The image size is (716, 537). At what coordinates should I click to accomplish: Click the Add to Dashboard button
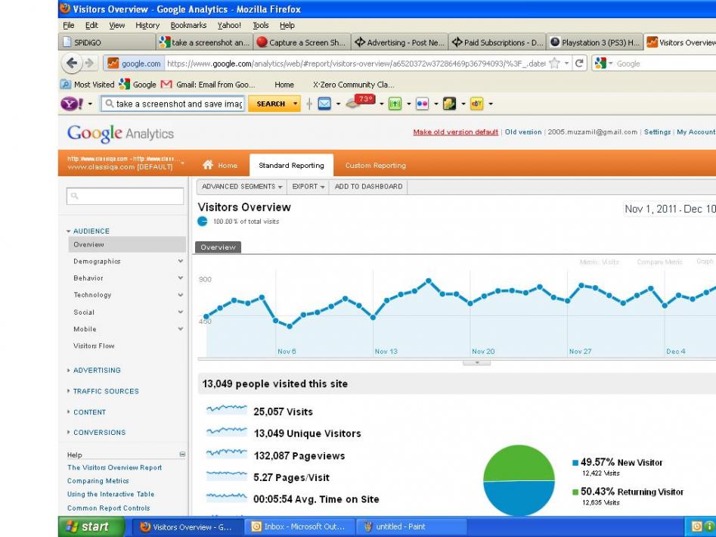click(x=368, y=186)
